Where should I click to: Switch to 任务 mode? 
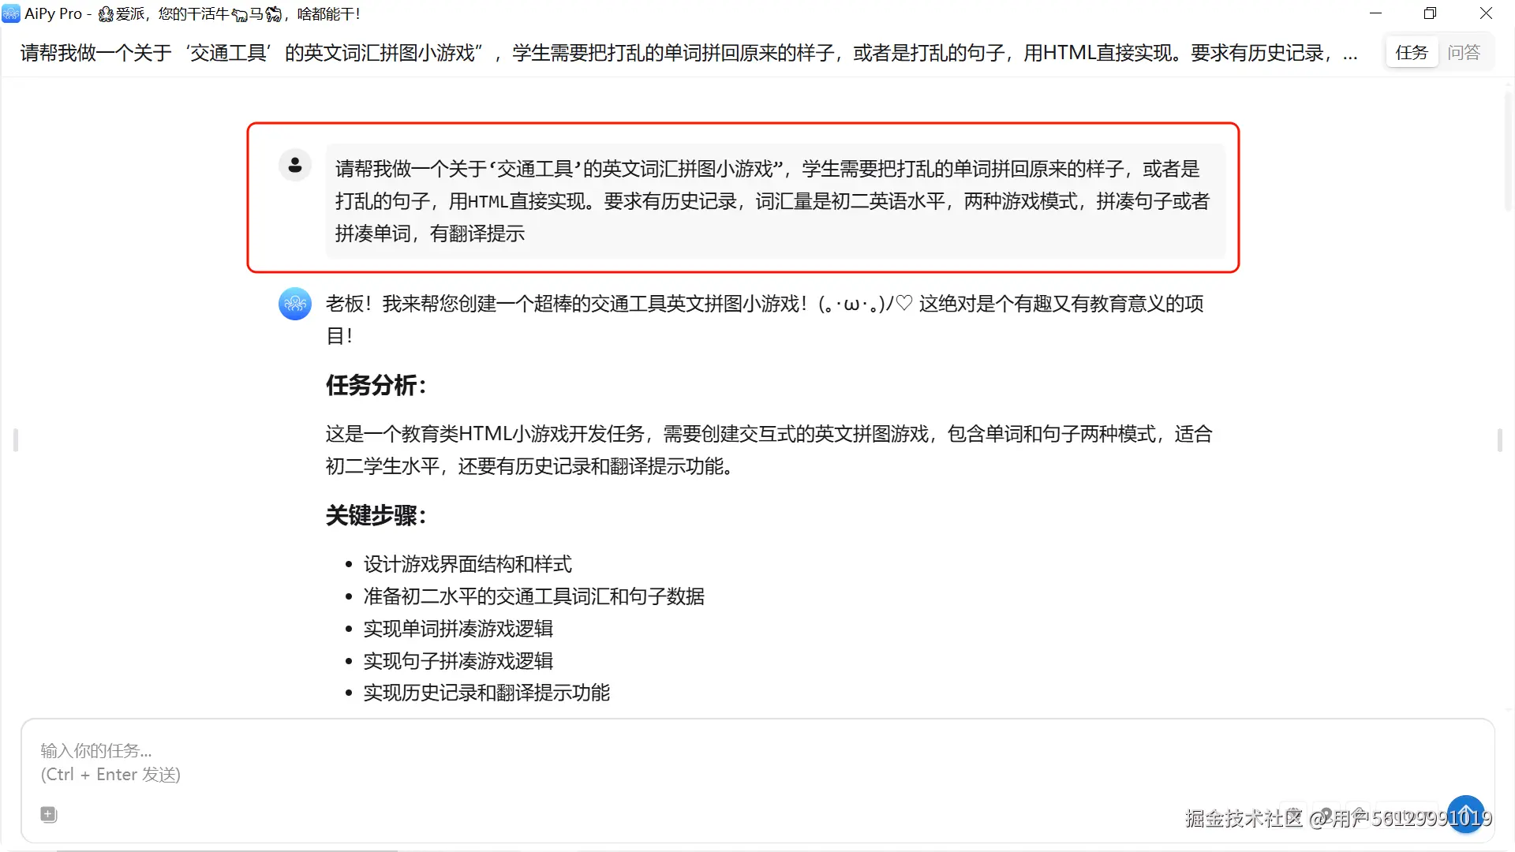pyautogui.click(x=1412, y=53)
